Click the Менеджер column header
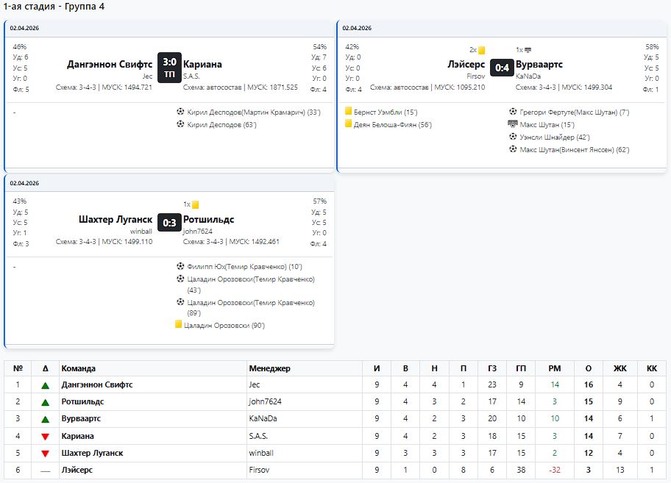671x483 pixels. tap(269, 368)
